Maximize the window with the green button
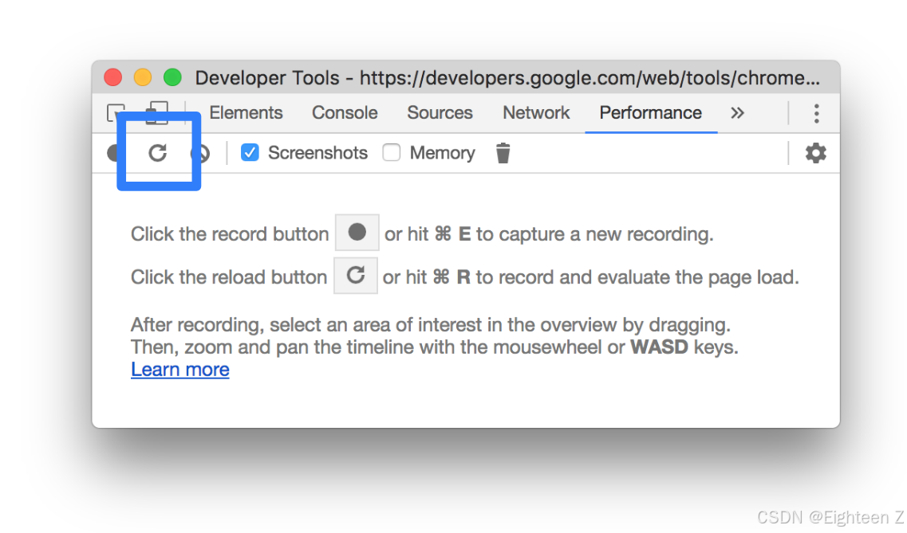Screen dimensions: 907x533 [172, 76]
